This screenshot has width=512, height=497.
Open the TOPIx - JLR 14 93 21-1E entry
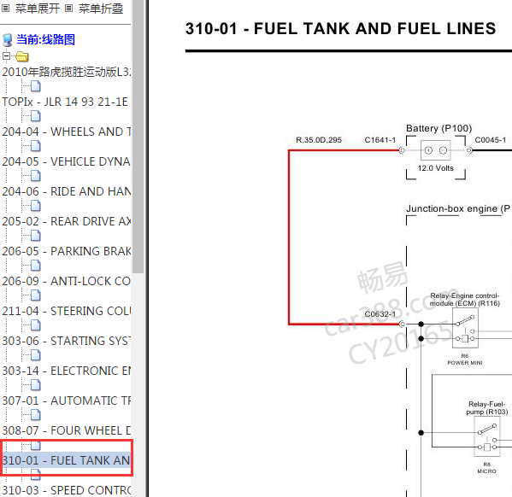point(65,102)
